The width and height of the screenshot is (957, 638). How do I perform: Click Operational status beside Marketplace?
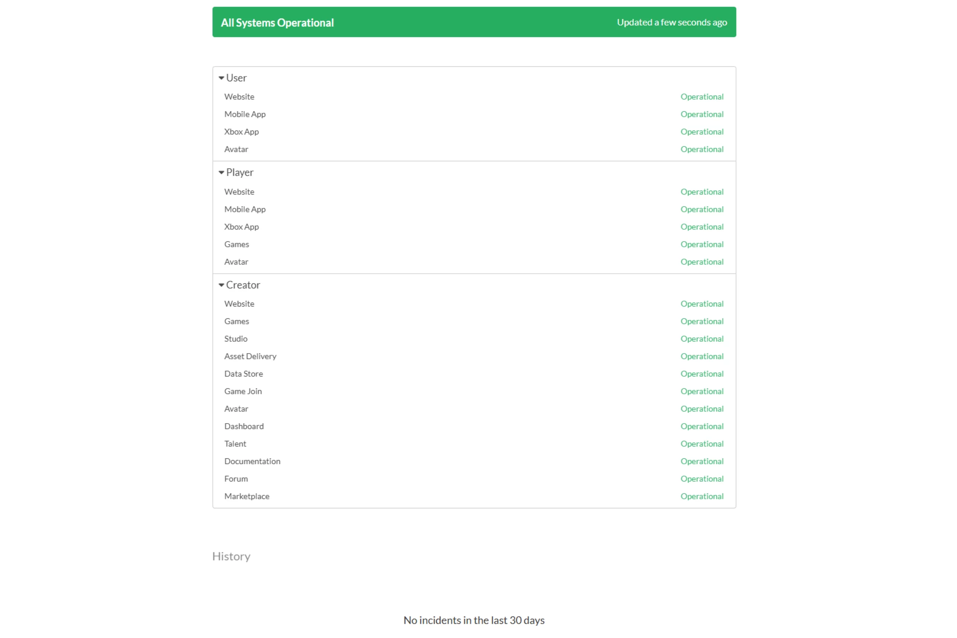click(701, 496)
